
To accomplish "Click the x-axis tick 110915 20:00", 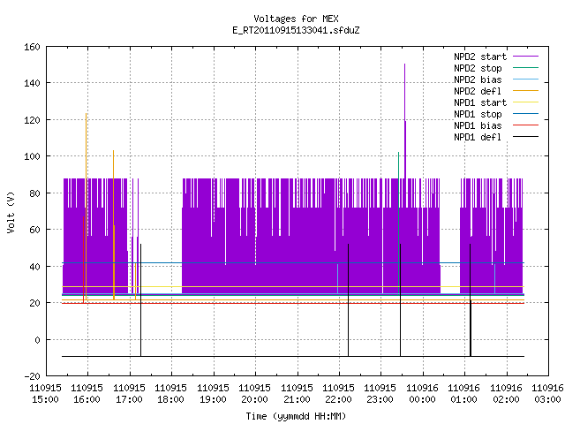I will coord(255,394).
